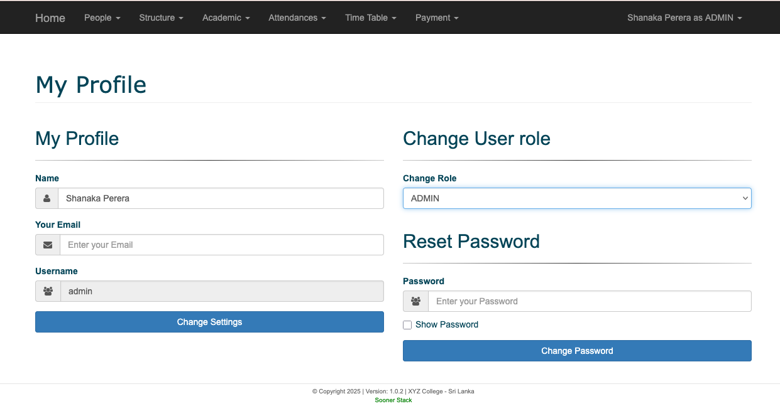Open the Change Role dropdown

coord(576,198)
